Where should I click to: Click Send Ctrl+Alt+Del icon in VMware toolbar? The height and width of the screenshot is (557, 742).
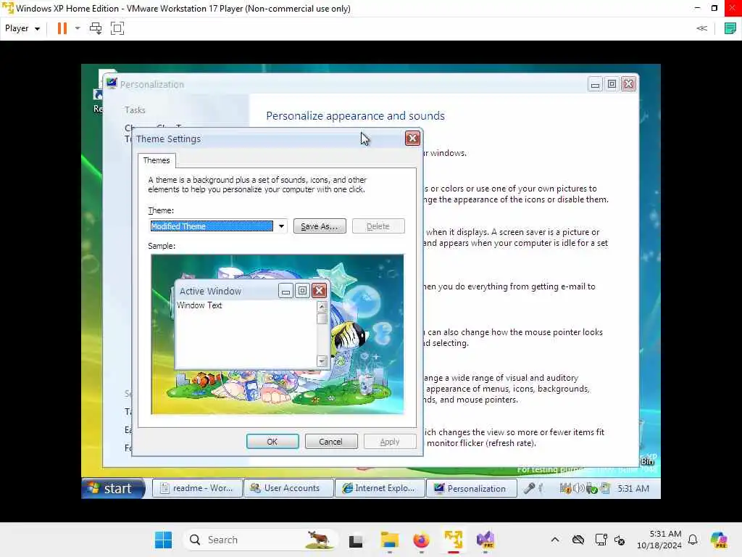[x=96, y=28]
